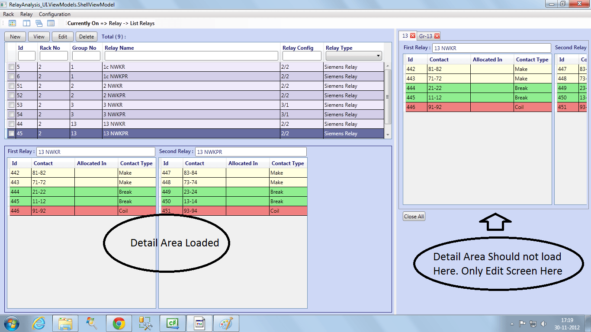Click the Second Relay '13 NWKPR' field
Screen dimensions: 591x332
tap(251, 152)
